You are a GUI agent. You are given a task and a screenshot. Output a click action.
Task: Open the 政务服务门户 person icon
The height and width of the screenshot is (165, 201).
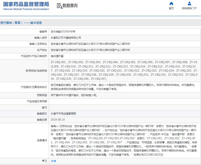(x=189, y=4)
